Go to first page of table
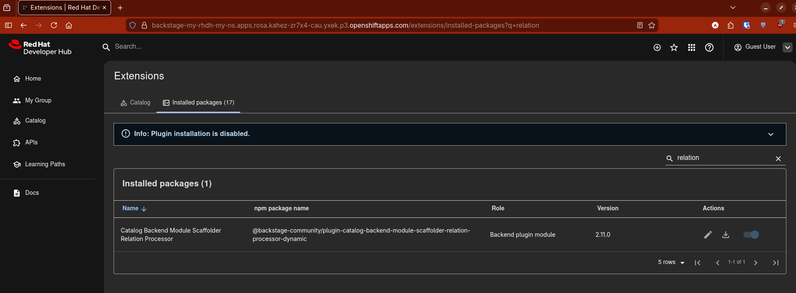The height and width of the screenshot is (293, 796). pyautogui.click(x=698, y=263)
